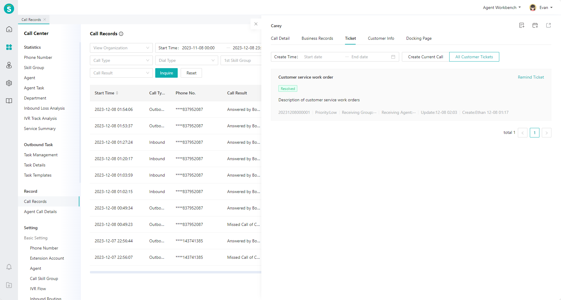Screen dimensions: 561x300
Task: Close the Call Records tab
Action: point(45,19)
